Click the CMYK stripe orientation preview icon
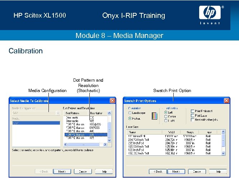 (x=154, y=116)
